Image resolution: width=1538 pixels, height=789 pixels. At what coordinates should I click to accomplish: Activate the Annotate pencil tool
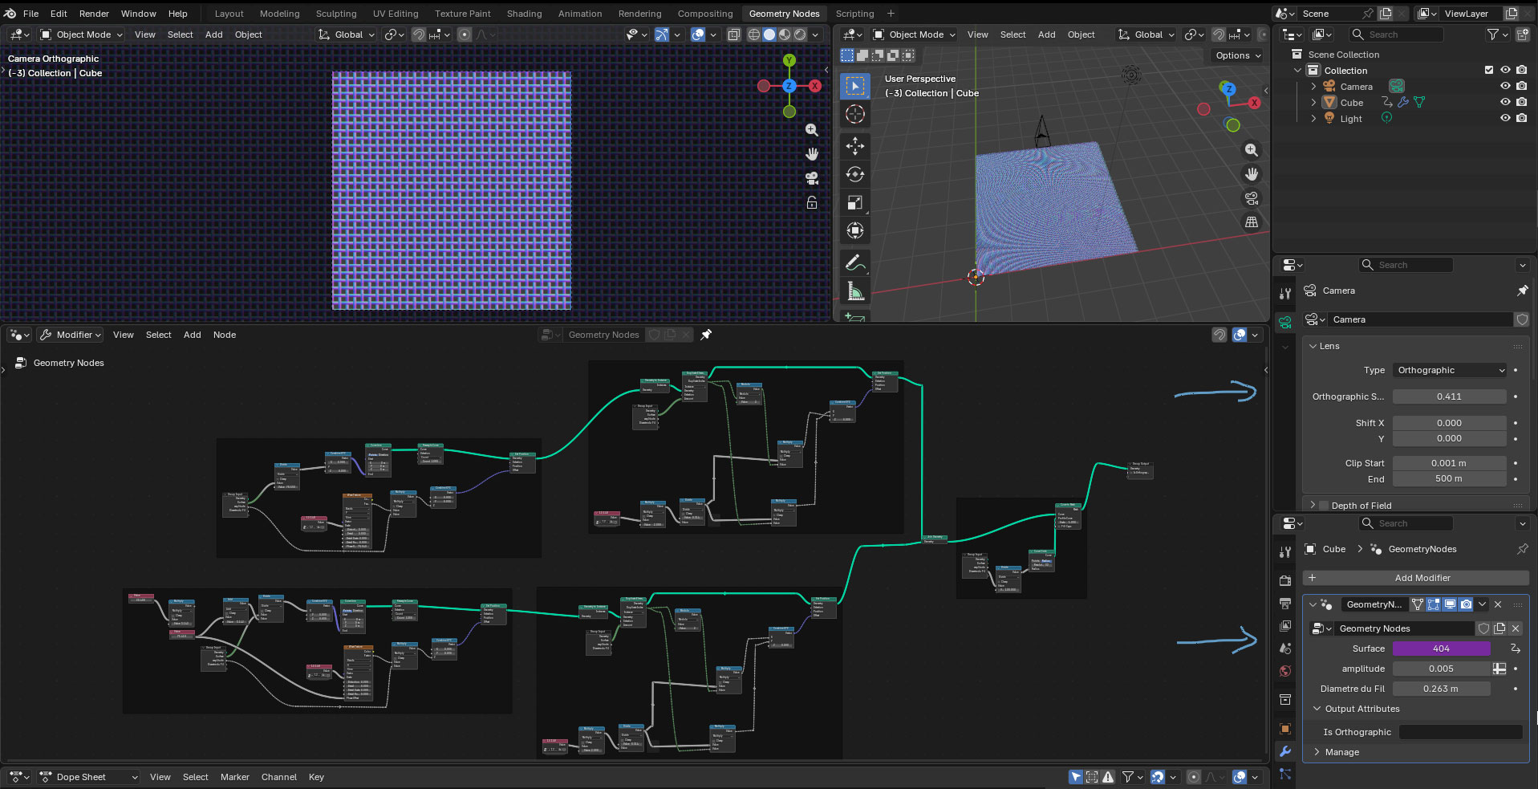(x=855, y=262)
